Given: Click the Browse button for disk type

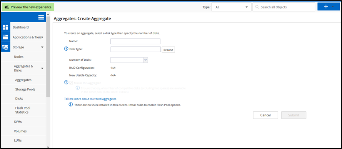Looking at the screenshot, I should 168,50.
